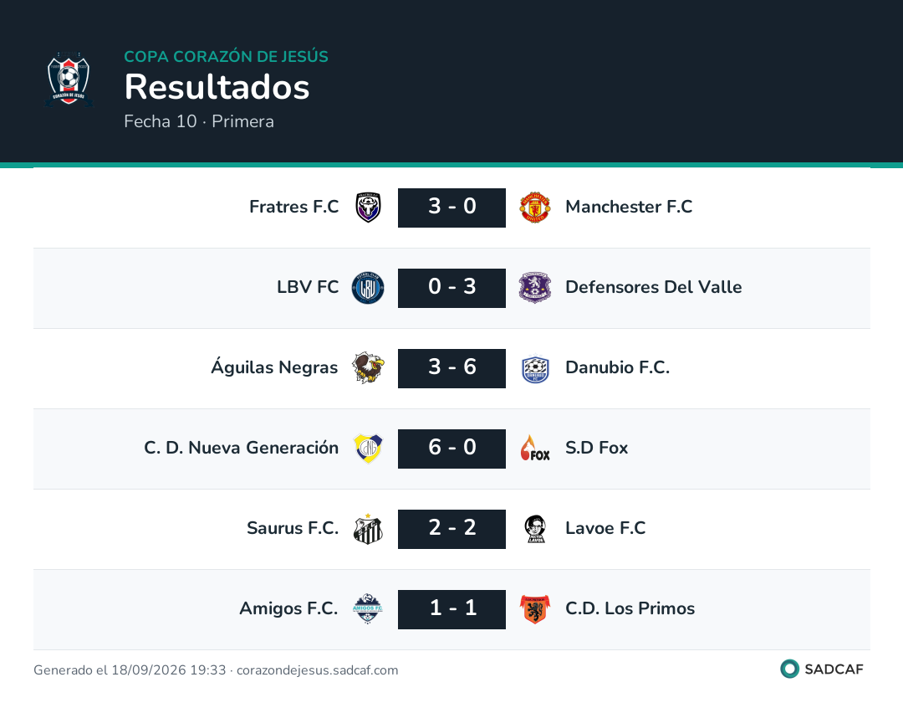903x713 pixels.
Task: Click the Copa Corazón de Jesús shield logo
Action: coord(69,79)
